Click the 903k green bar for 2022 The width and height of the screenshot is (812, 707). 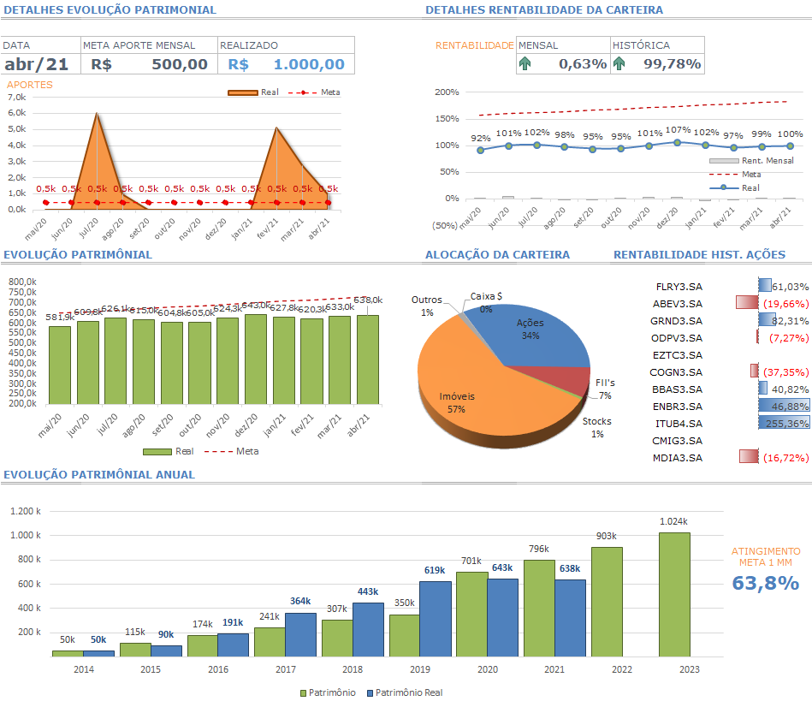coord(607,602)
